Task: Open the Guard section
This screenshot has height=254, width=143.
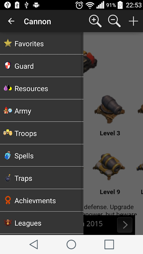Action: coord(42,66)
